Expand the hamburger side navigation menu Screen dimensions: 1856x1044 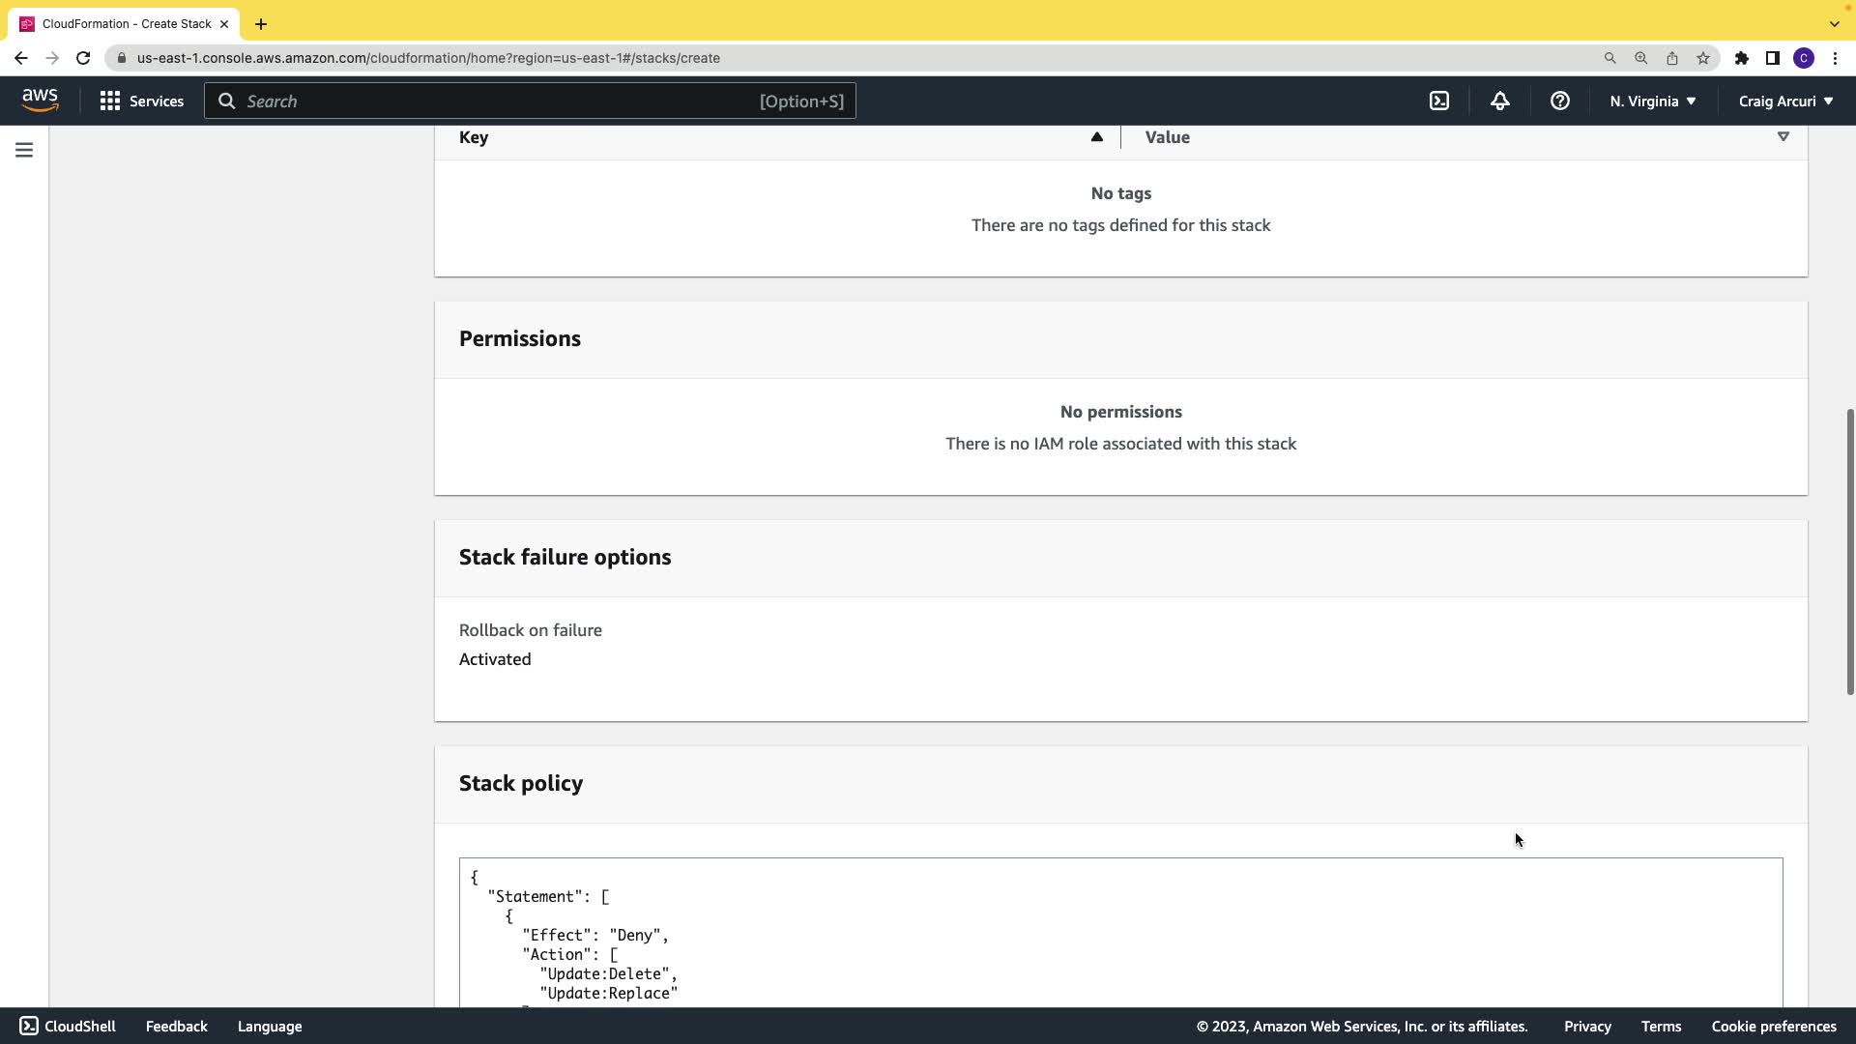pyautogui.click(x=24, y=150)
